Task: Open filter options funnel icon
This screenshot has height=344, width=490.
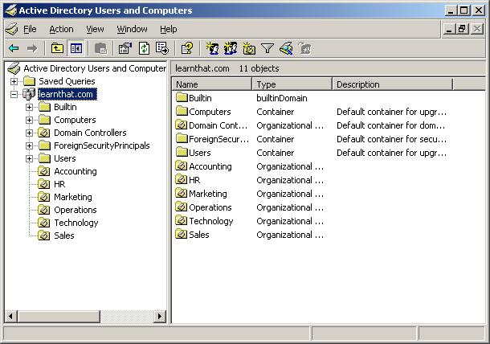Action: click(267, 48)
